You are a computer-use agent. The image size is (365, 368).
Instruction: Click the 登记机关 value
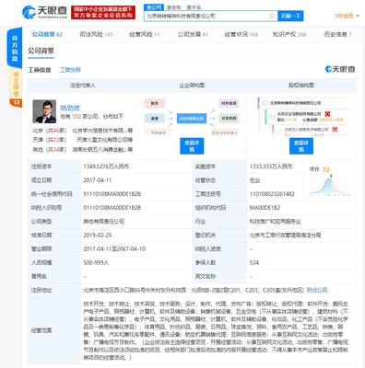coord(285,236)
